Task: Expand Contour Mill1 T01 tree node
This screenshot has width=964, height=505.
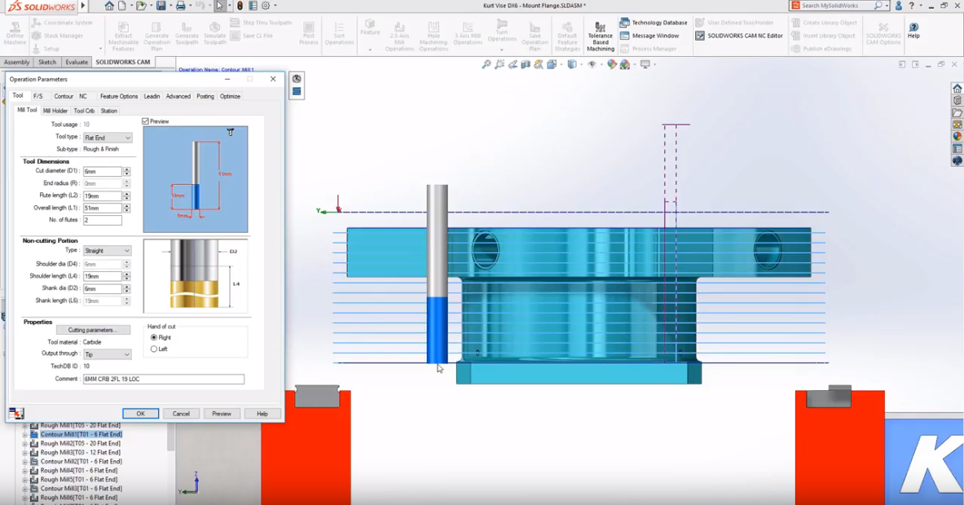Action: point(25,434)
